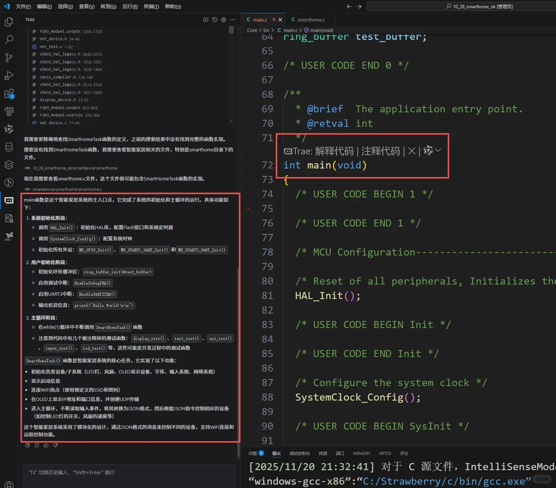Regenerate the AI response
The width and height of the screenshot is (556, 488).
pyautogui.click(x=37, y=446)
